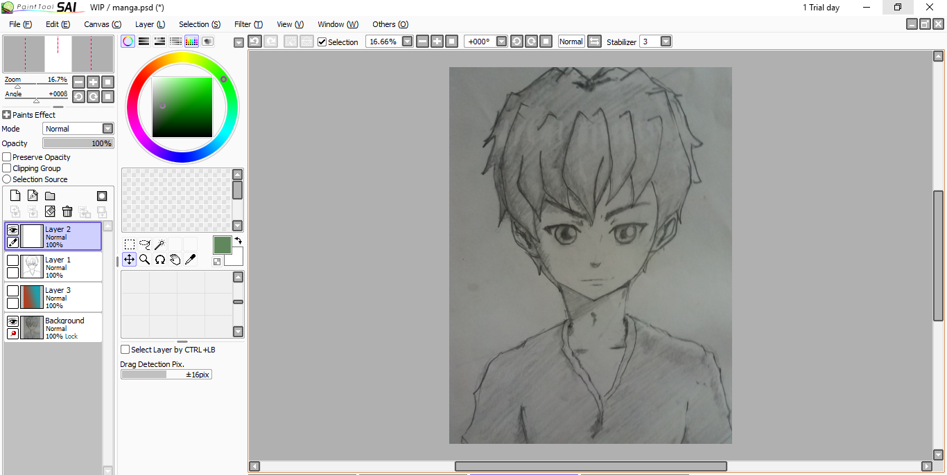Open the File menu
The width and height of the screenshot is (947, 475).
coord(21,24)
